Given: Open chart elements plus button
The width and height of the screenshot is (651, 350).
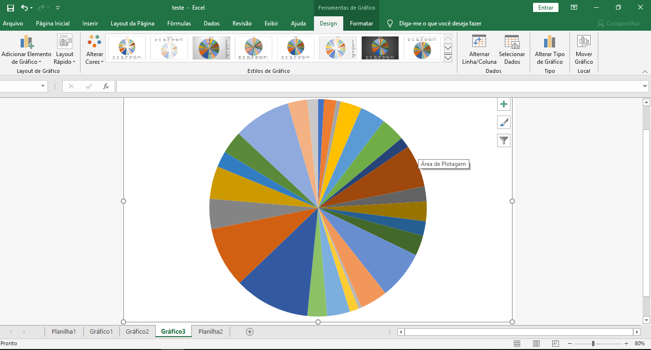Looking at the screenshot, I should 503,105.
